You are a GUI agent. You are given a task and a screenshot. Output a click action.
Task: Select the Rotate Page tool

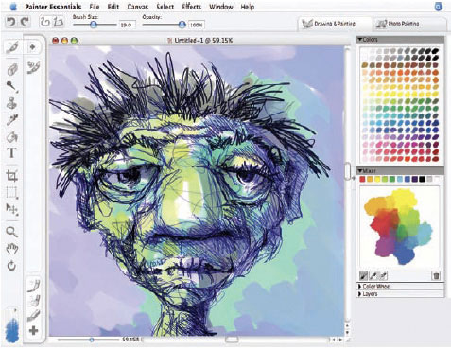11,266
